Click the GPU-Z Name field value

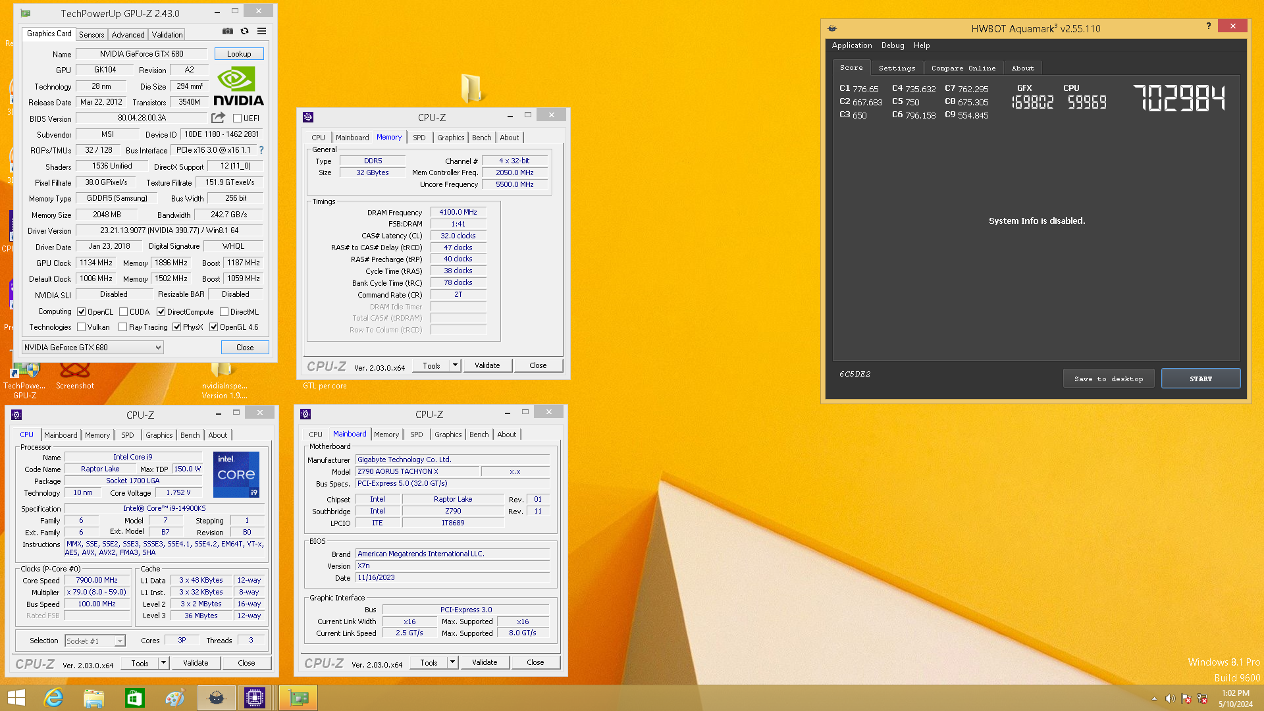click(x=142, y=54)
